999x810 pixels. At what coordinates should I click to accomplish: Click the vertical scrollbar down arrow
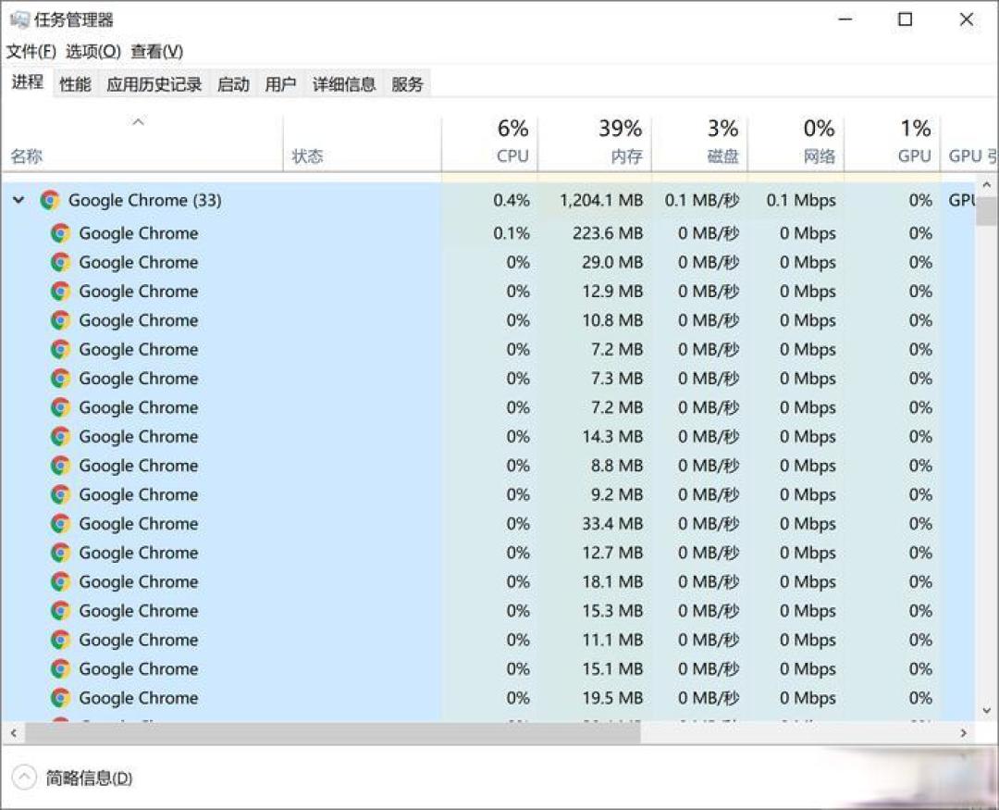pos(987,711)
